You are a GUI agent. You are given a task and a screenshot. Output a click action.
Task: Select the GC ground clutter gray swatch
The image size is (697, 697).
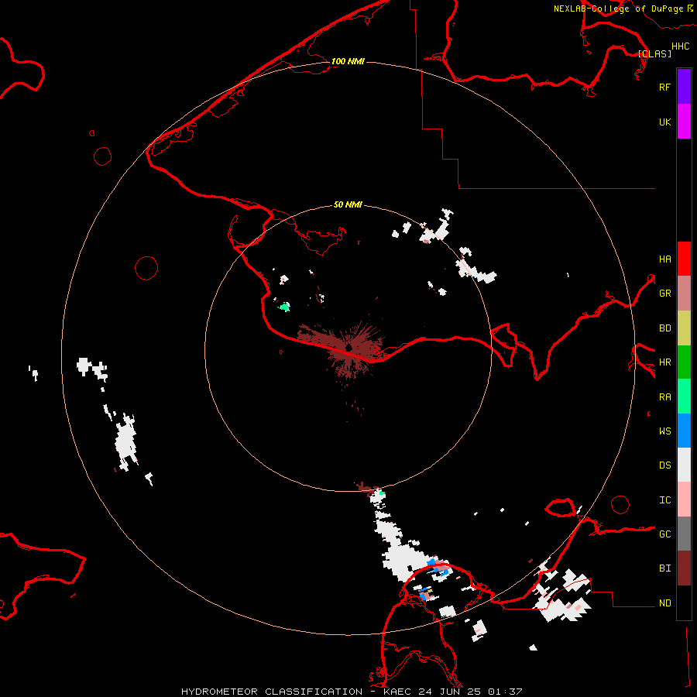click(x=684, y=534)
